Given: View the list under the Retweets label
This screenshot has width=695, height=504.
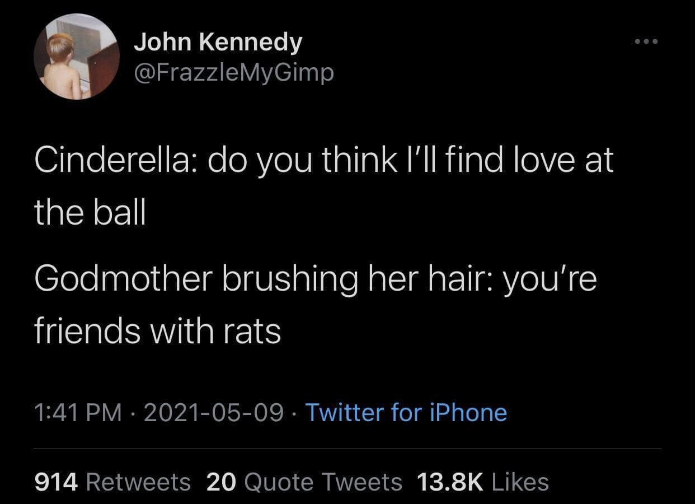Looking at the screenshot, I should tap(139, 481).
